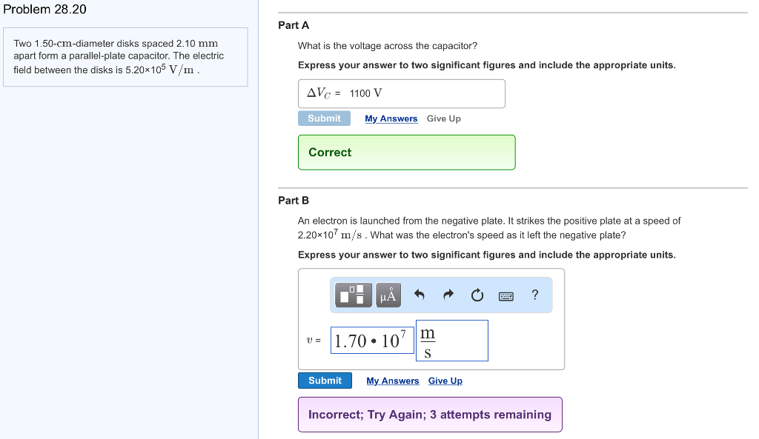The height and width of the screenshot is (439, 759).
Task: Click the Part A answer box showing 1100 V
Action: tap(401, 93)
